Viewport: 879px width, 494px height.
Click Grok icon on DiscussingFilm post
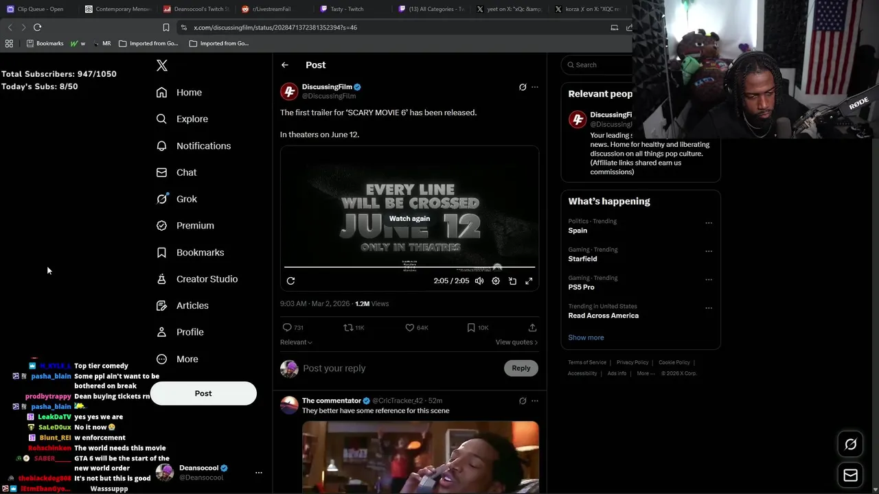click(523, 87)
